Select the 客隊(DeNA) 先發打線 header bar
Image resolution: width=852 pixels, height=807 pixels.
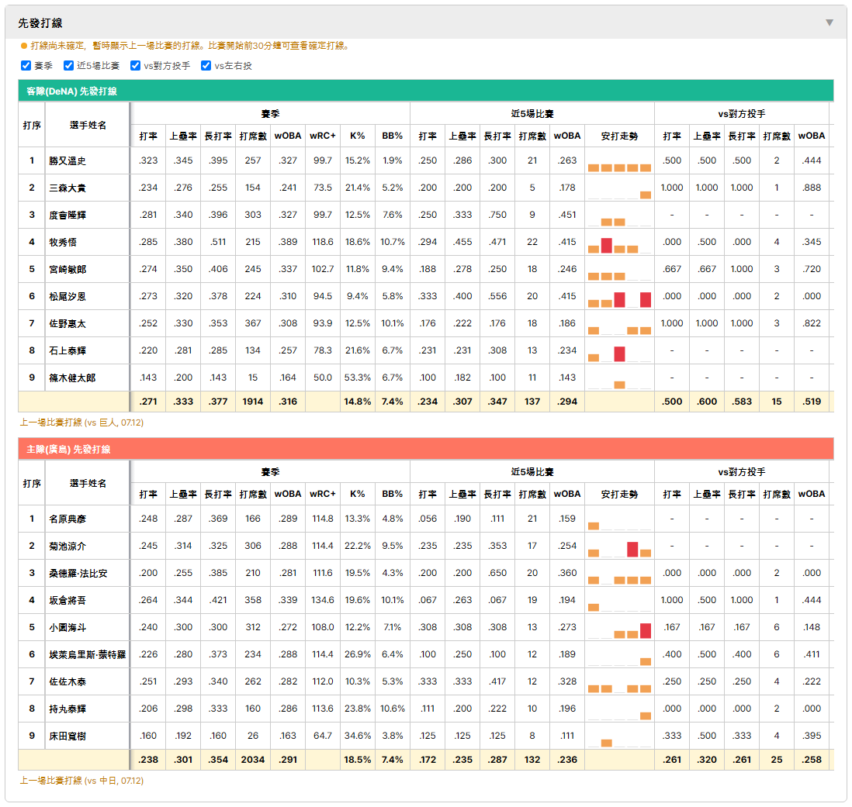pos(426,91)
